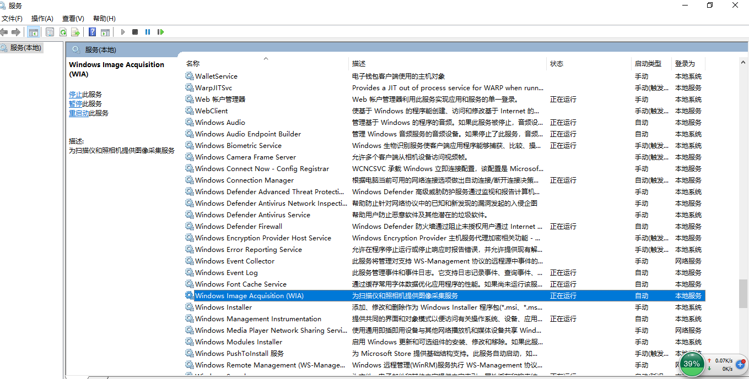The height and width of the screenshot is (379, 749).
Task: Click the 暂停 link to pause the service
Action: [x=76, y=103]
